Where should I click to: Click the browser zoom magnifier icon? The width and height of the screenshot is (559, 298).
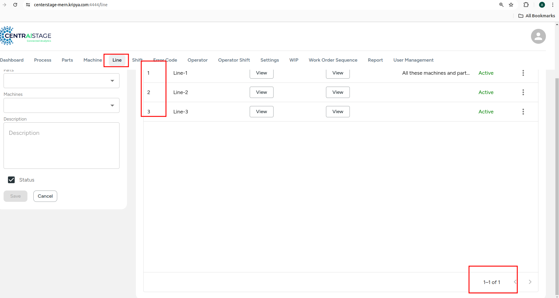coord(501,5)
